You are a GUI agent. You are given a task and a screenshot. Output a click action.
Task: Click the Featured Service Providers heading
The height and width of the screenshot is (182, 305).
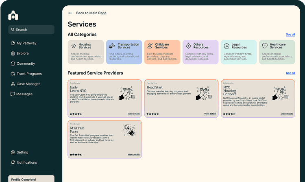pyautogui.click(x=95, y=73)
